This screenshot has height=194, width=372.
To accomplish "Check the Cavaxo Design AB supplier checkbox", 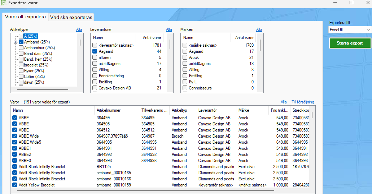I will pyautogui.click(x=95, y=88).
